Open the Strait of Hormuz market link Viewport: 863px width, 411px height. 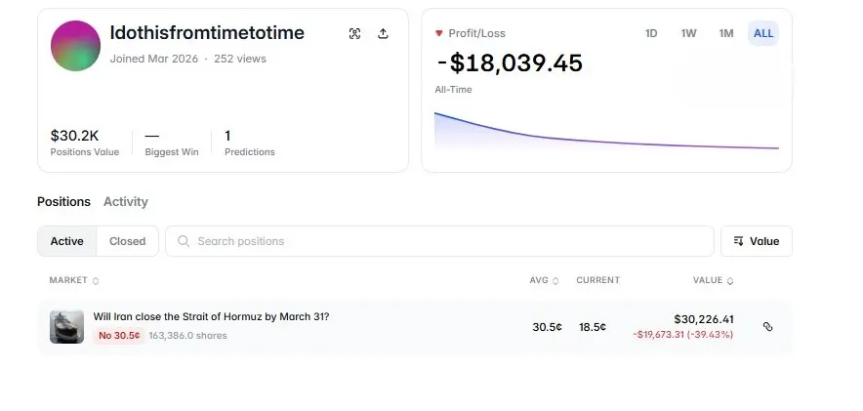pos(211,316)
